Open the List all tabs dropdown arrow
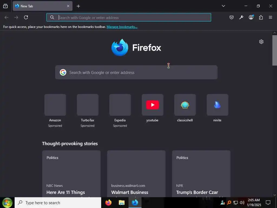The height and width of the screenshot is (208, 277). (x=223, y=6)
